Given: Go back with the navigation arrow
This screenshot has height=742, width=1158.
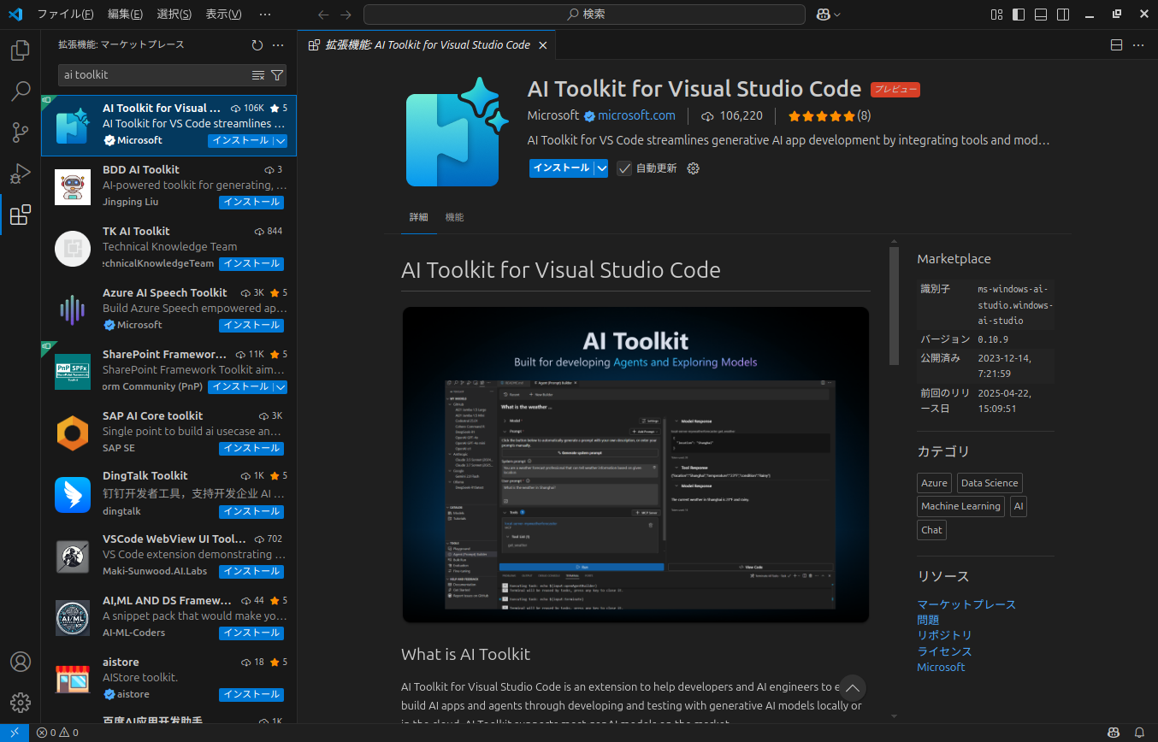Looking at the screenshot, I should (x=322, y=15).
